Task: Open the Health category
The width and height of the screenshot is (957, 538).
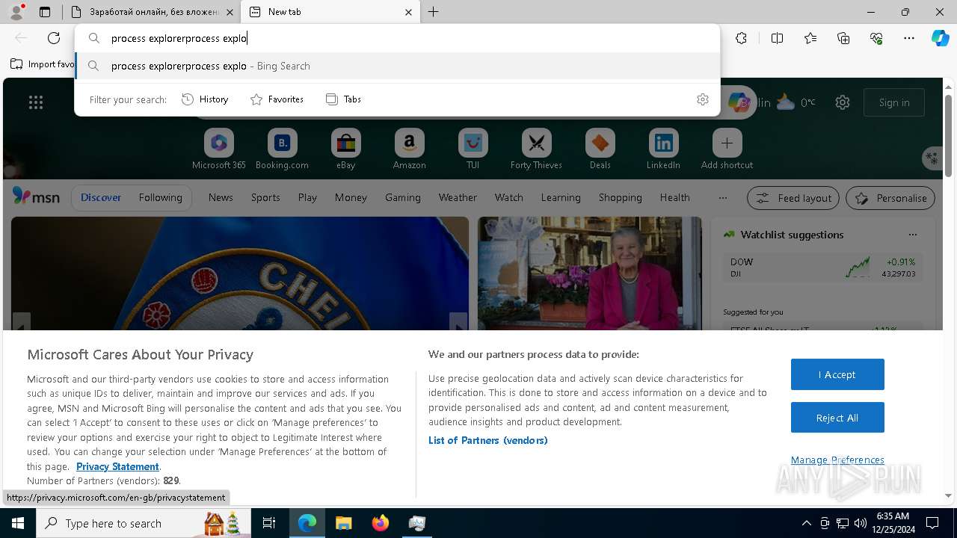Action: pos(674,198)
